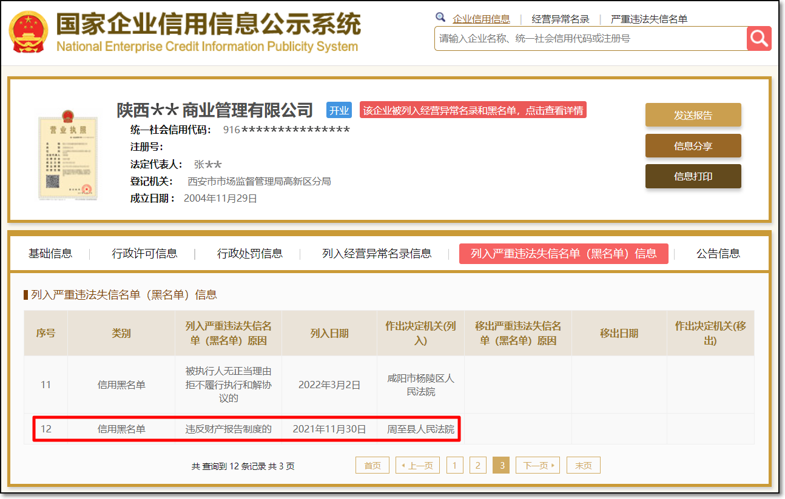Click the 国家企业信用信息公示系统 site title
785x499 pixels.
208,24
